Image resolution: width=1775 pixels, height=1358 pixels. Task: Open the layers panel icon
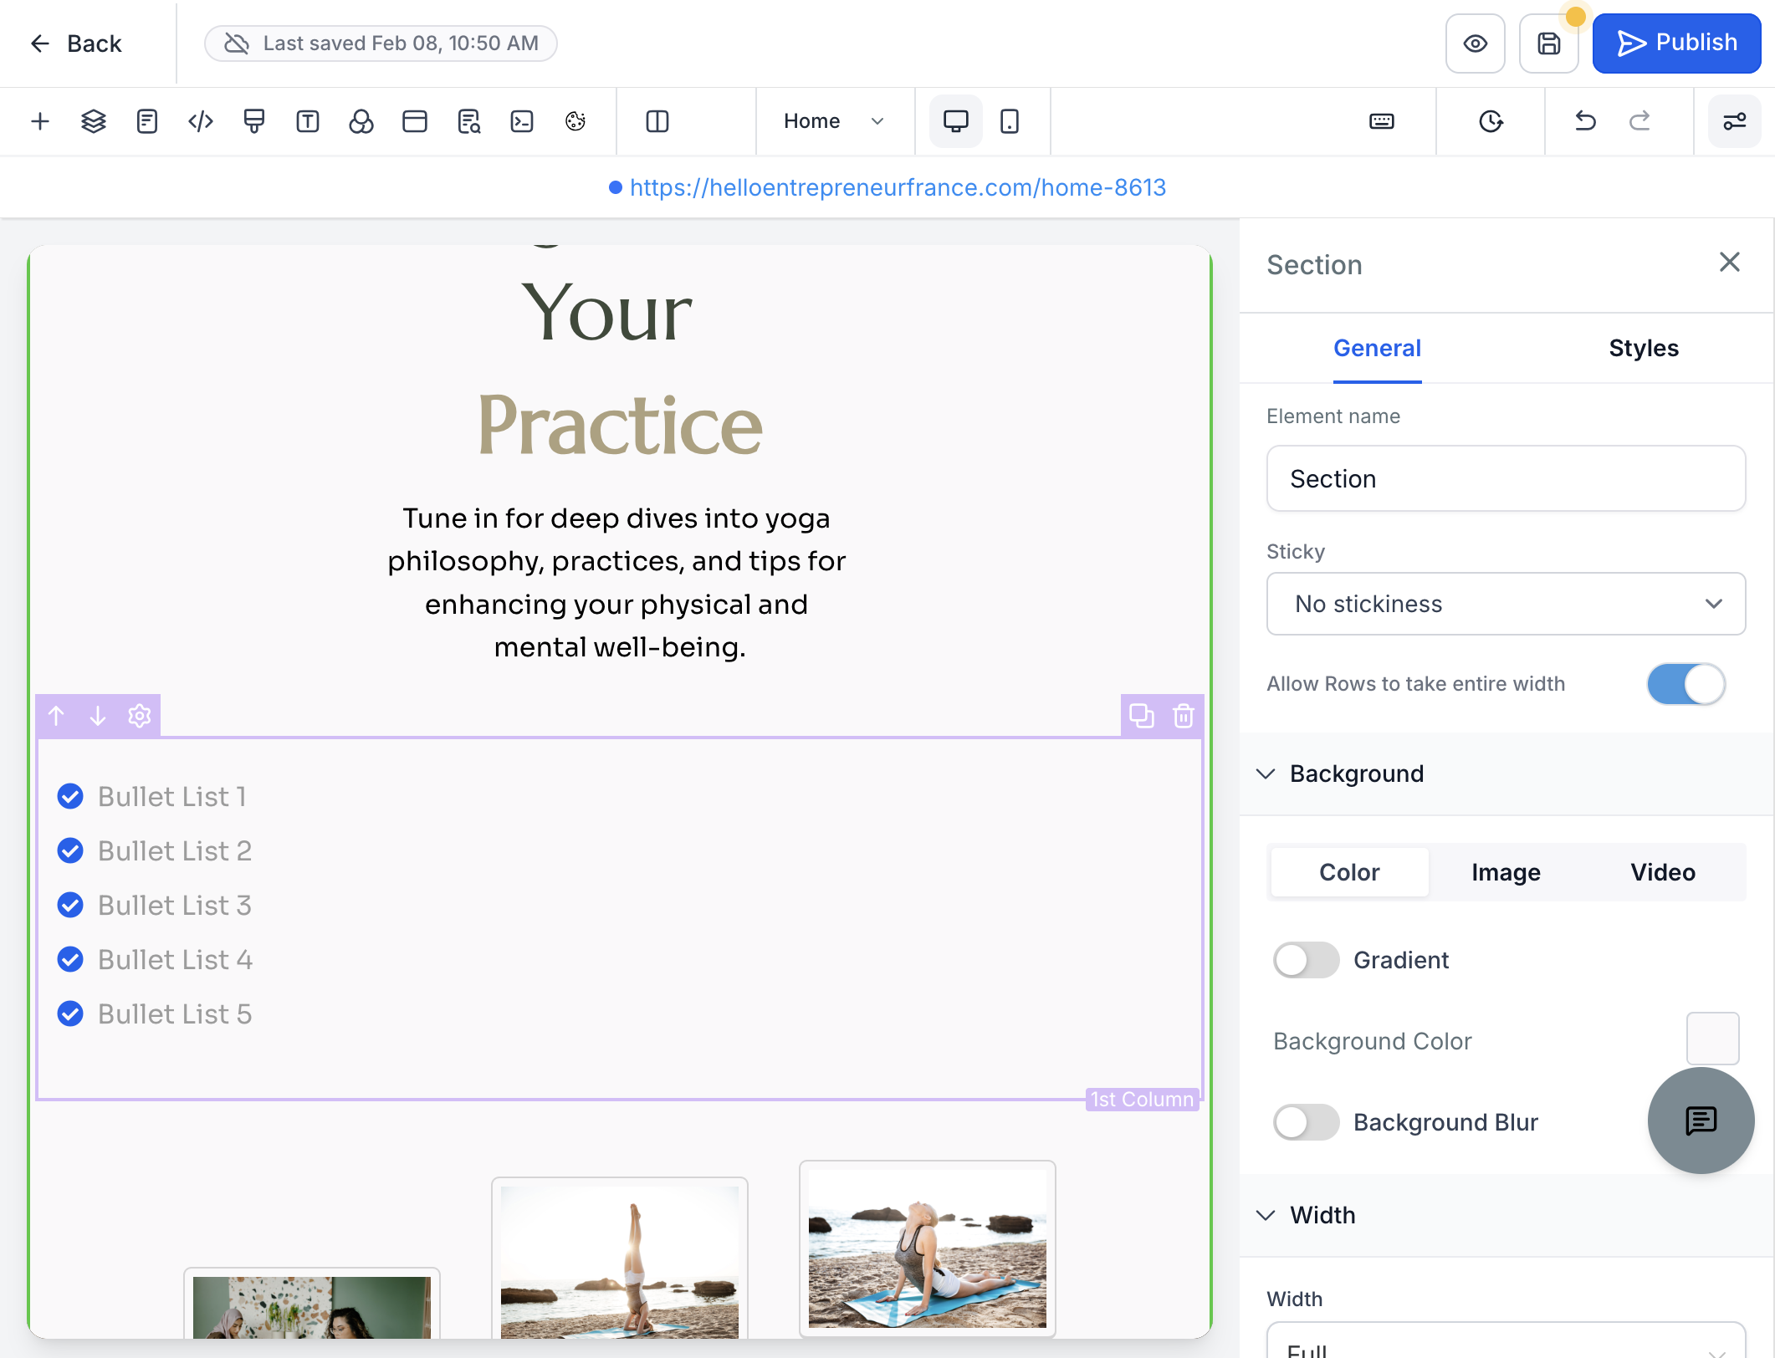[94, 121]
